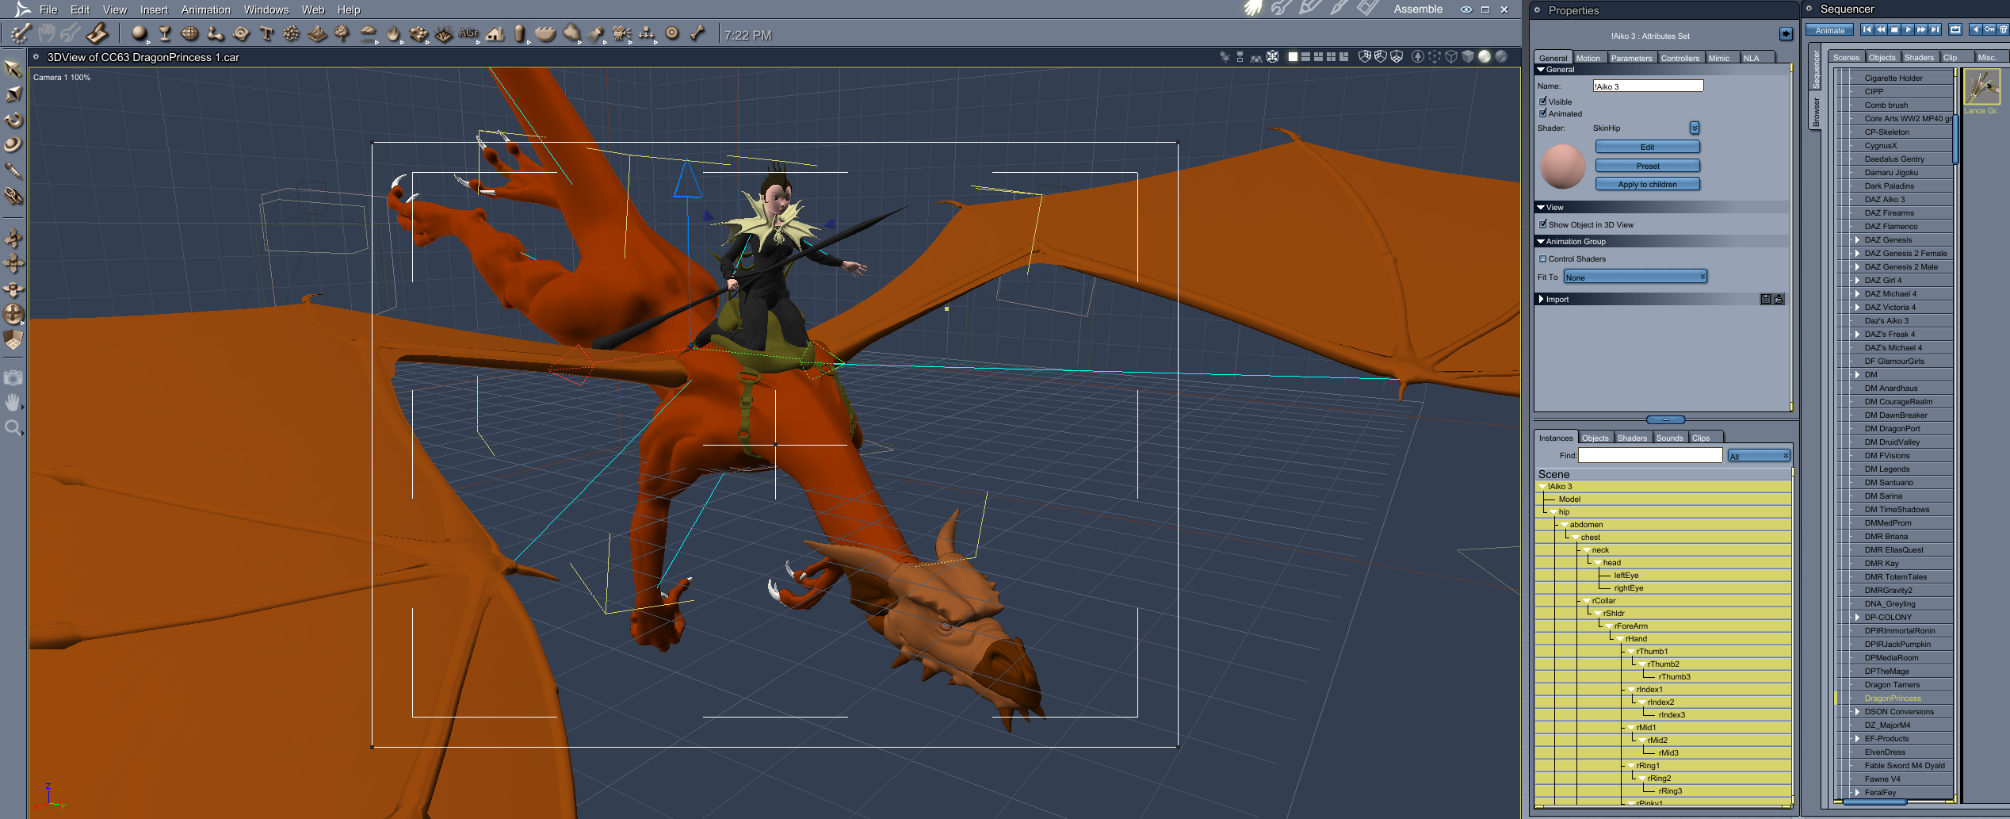2010x819 pixels.
Task: Jump to first frame in Sequencer
Action: (x=1867, y=29)
